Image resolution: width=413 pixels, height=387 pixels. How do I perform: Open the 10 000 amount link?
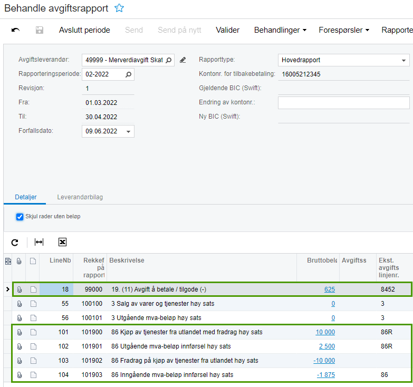(x=325, y=332)
